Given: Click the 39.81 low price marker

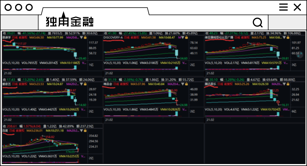Looking at the screenshot, I should point(285,58).
